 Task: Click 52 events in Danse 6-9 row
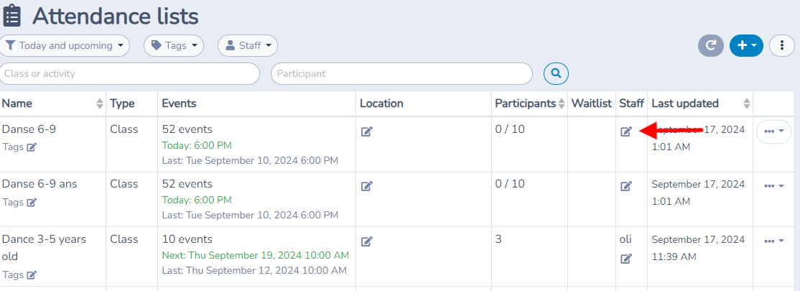click(x=187, y=129)
